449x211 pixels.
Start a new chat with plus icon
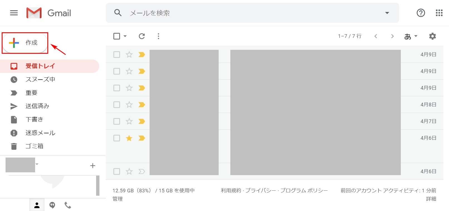click(x=93, y=166)
